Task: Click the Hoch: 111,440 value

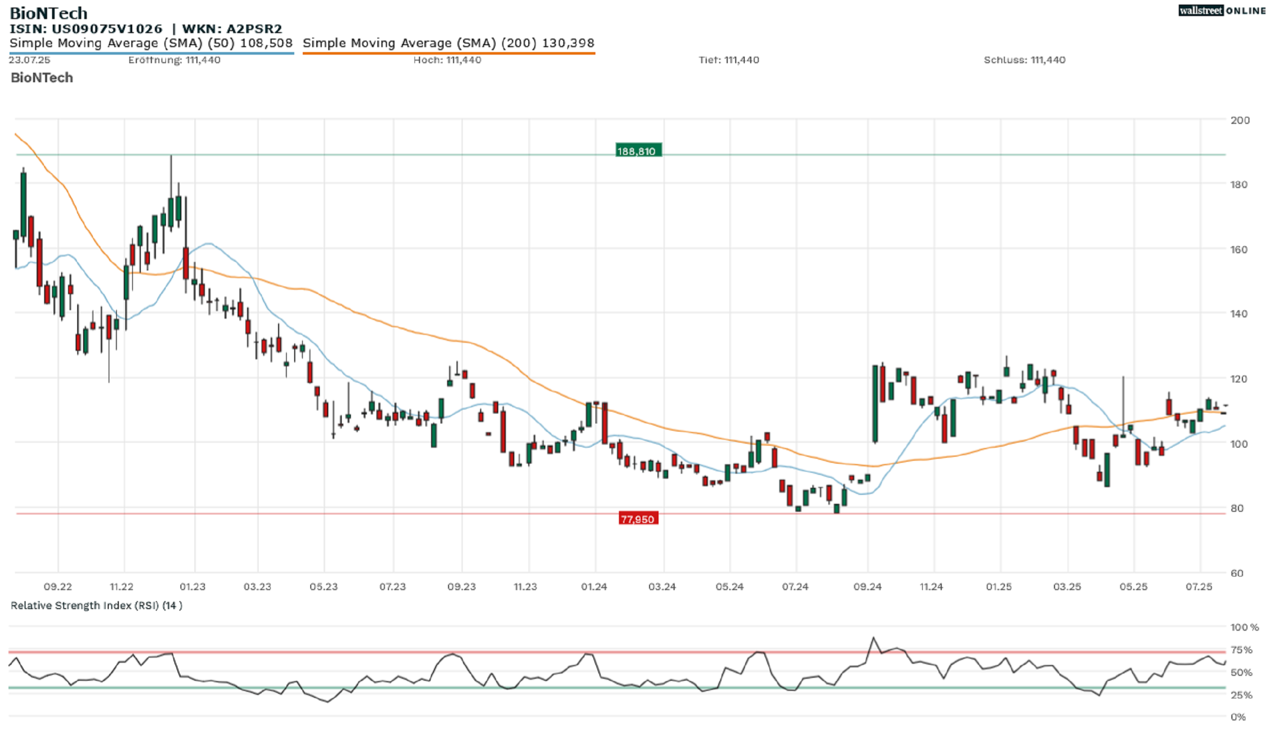Action: 447,60
